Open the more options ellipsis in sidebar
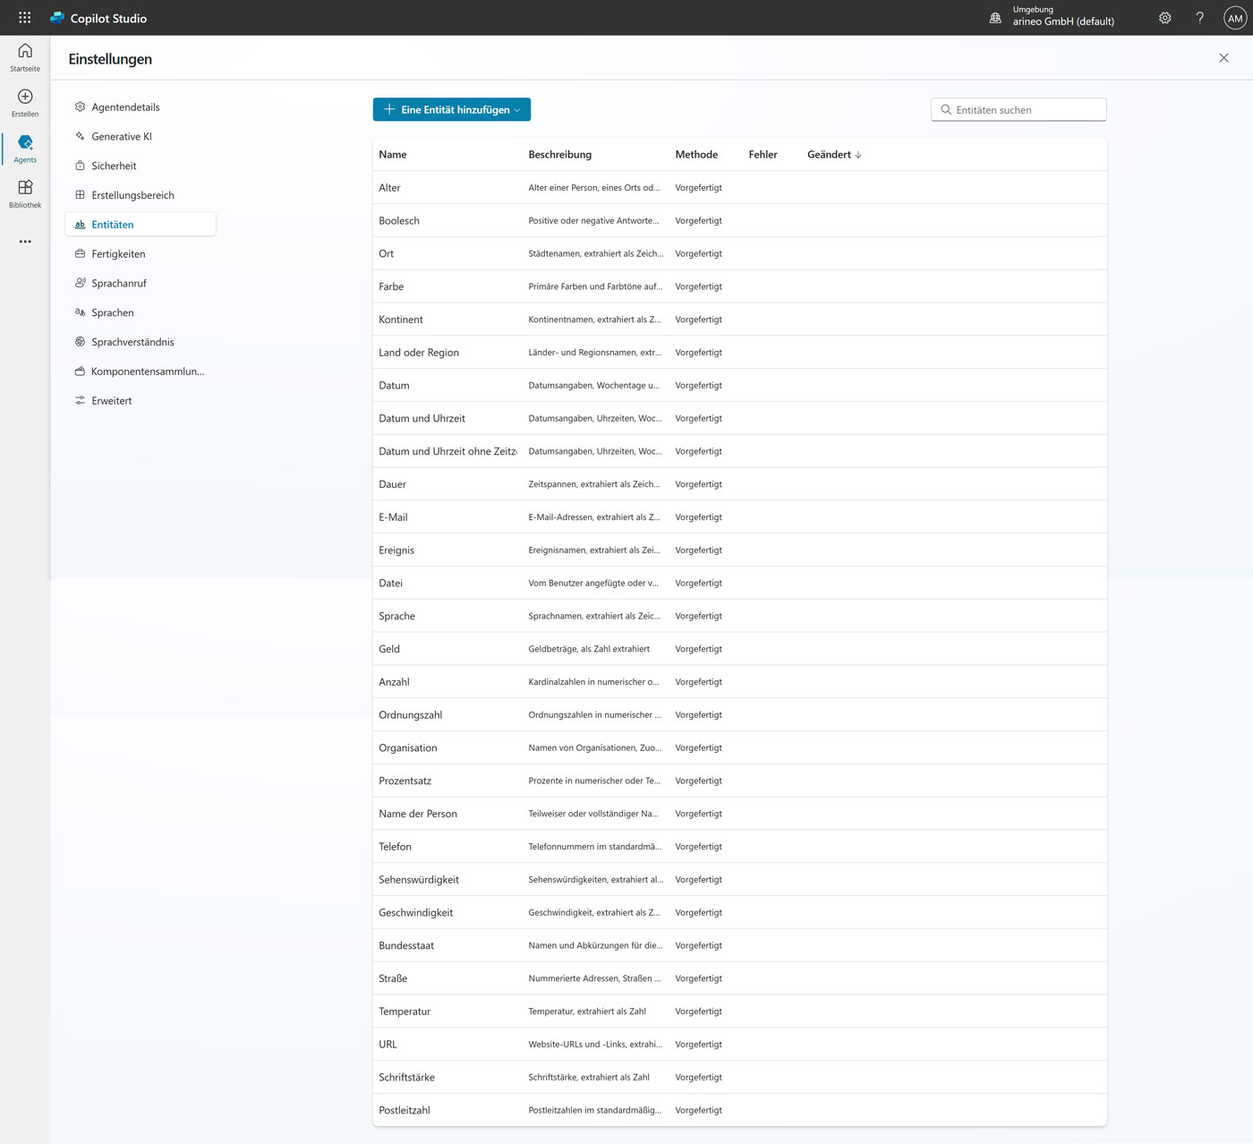Viewport: 1253px width, 1144px height. 25,242
